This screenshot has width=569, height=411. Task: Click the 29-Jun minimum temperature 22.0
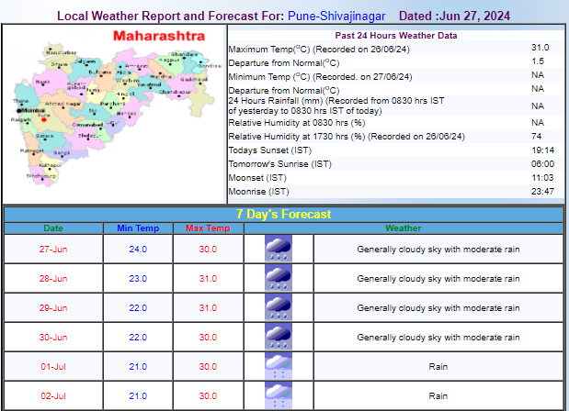138,308
